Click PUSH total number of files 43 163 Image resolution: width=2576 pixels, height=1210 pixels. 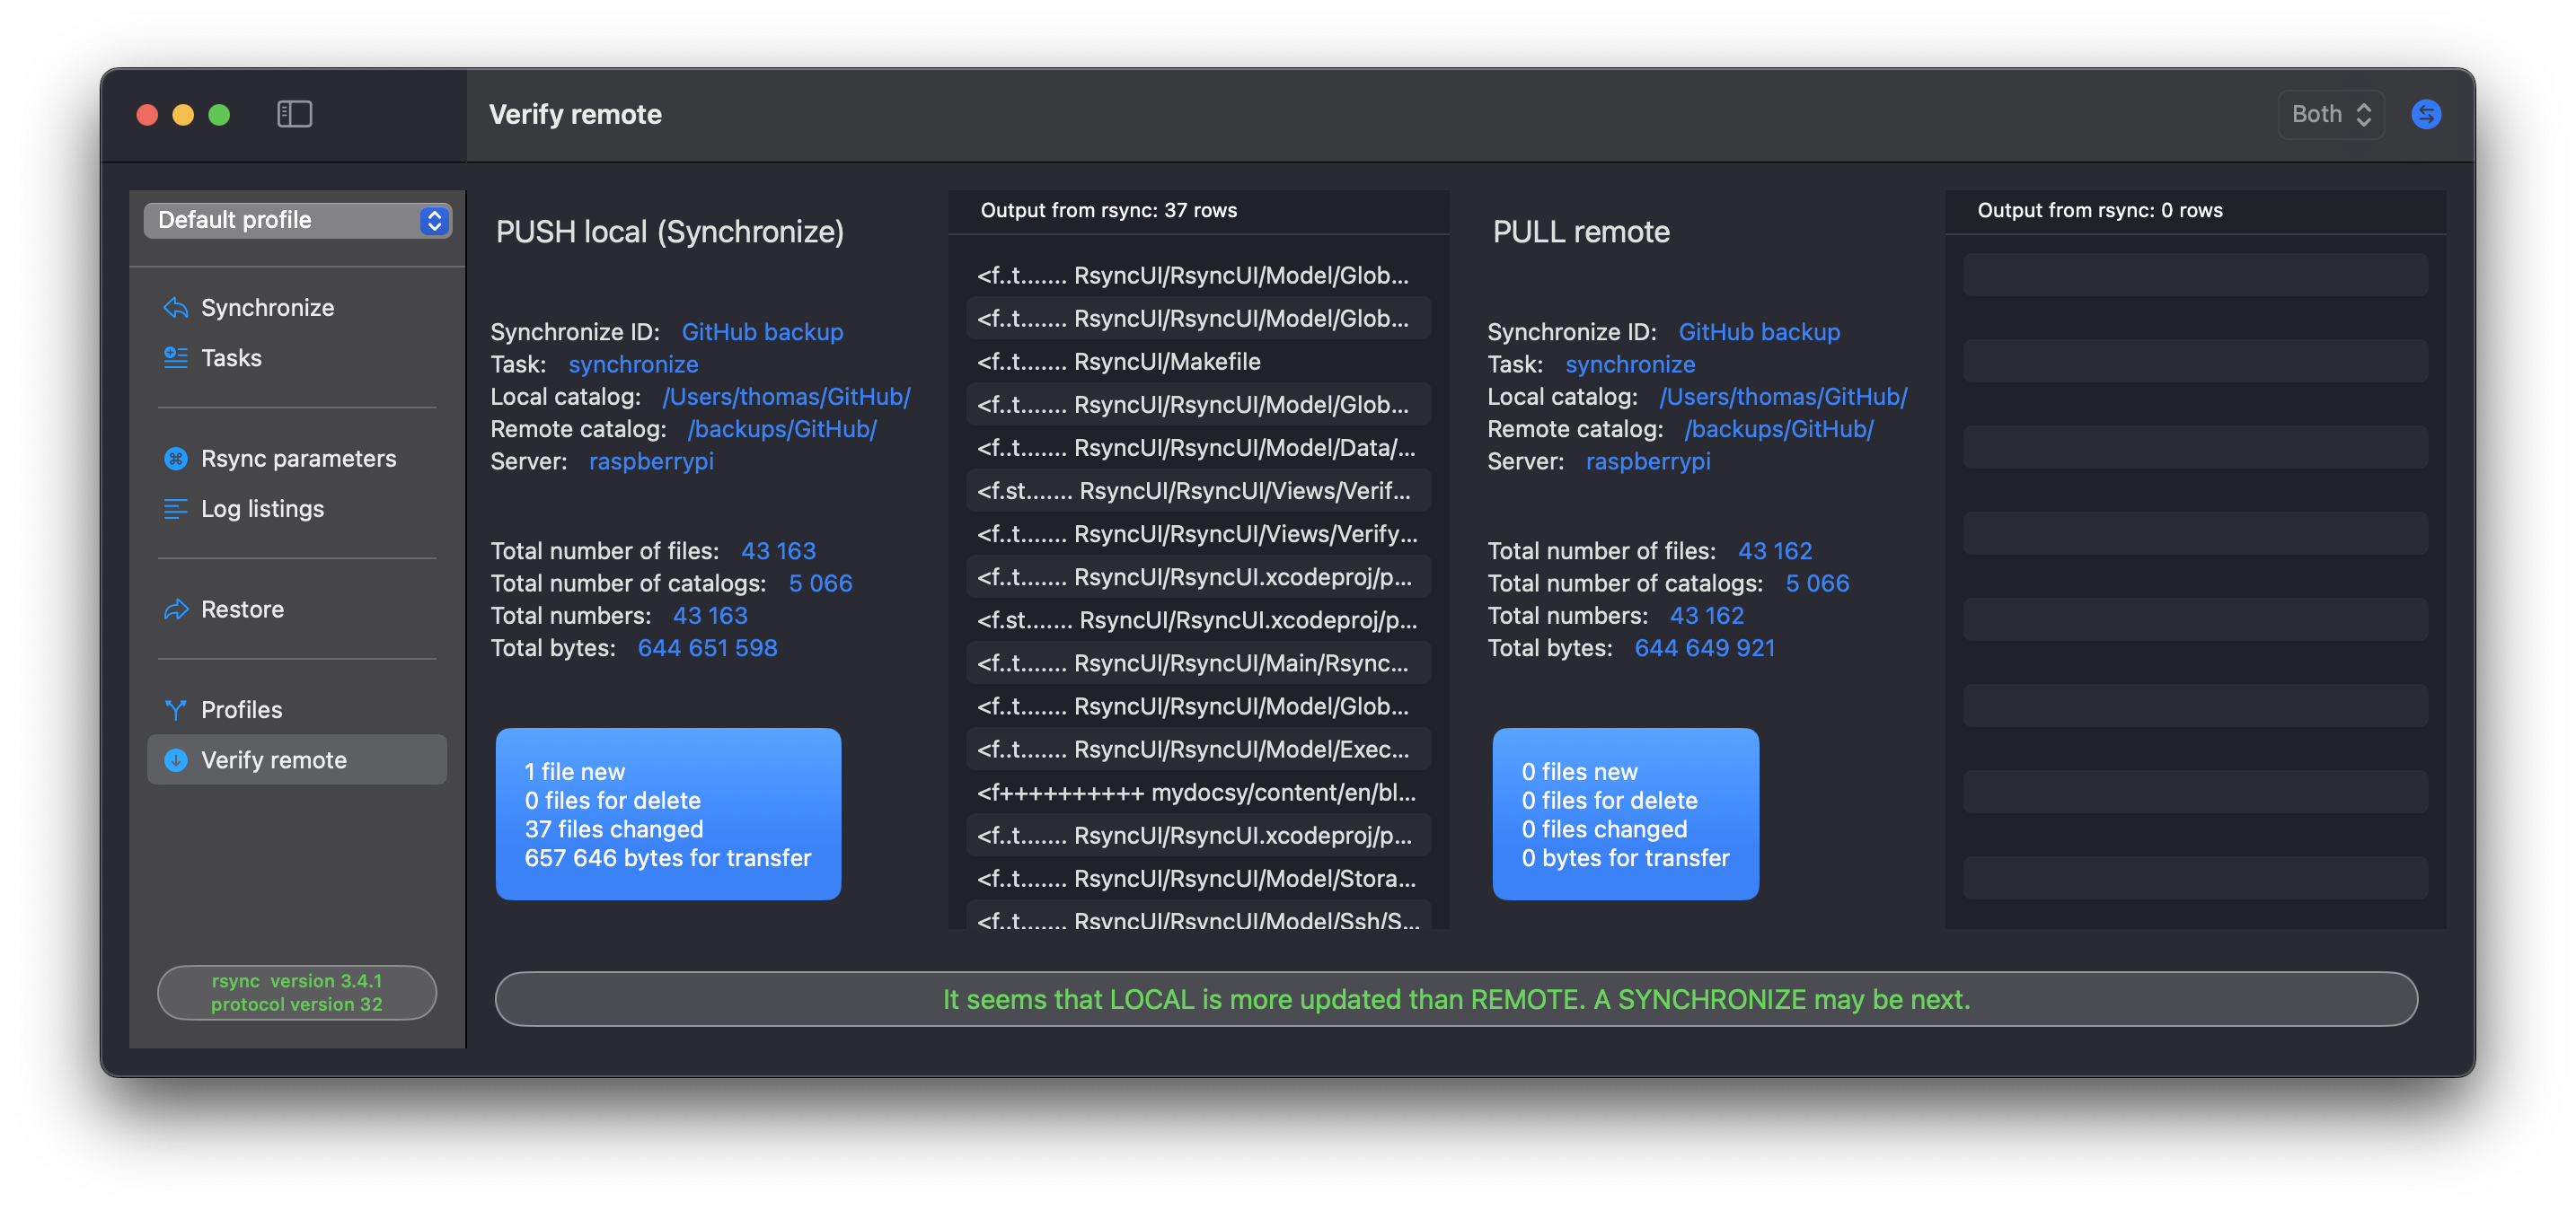pyautogui.click(x=778, y=550)
